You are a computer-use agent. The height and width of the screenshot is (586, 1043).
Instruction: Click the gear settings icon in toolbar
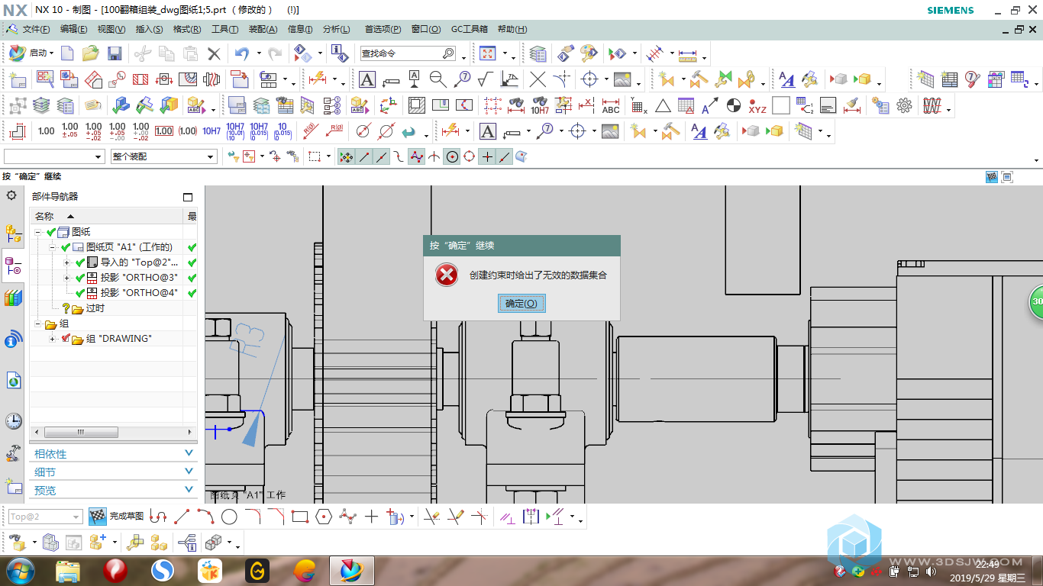tap(906, 105)
